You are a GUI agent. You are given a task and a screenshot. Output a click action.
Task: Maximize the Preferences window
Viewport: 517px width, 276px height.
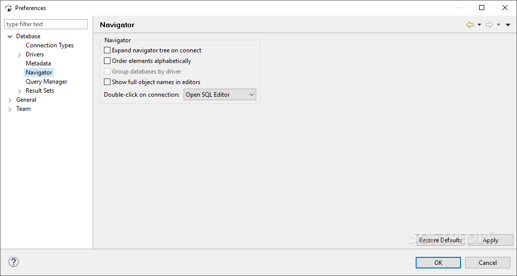pos(482,8)
